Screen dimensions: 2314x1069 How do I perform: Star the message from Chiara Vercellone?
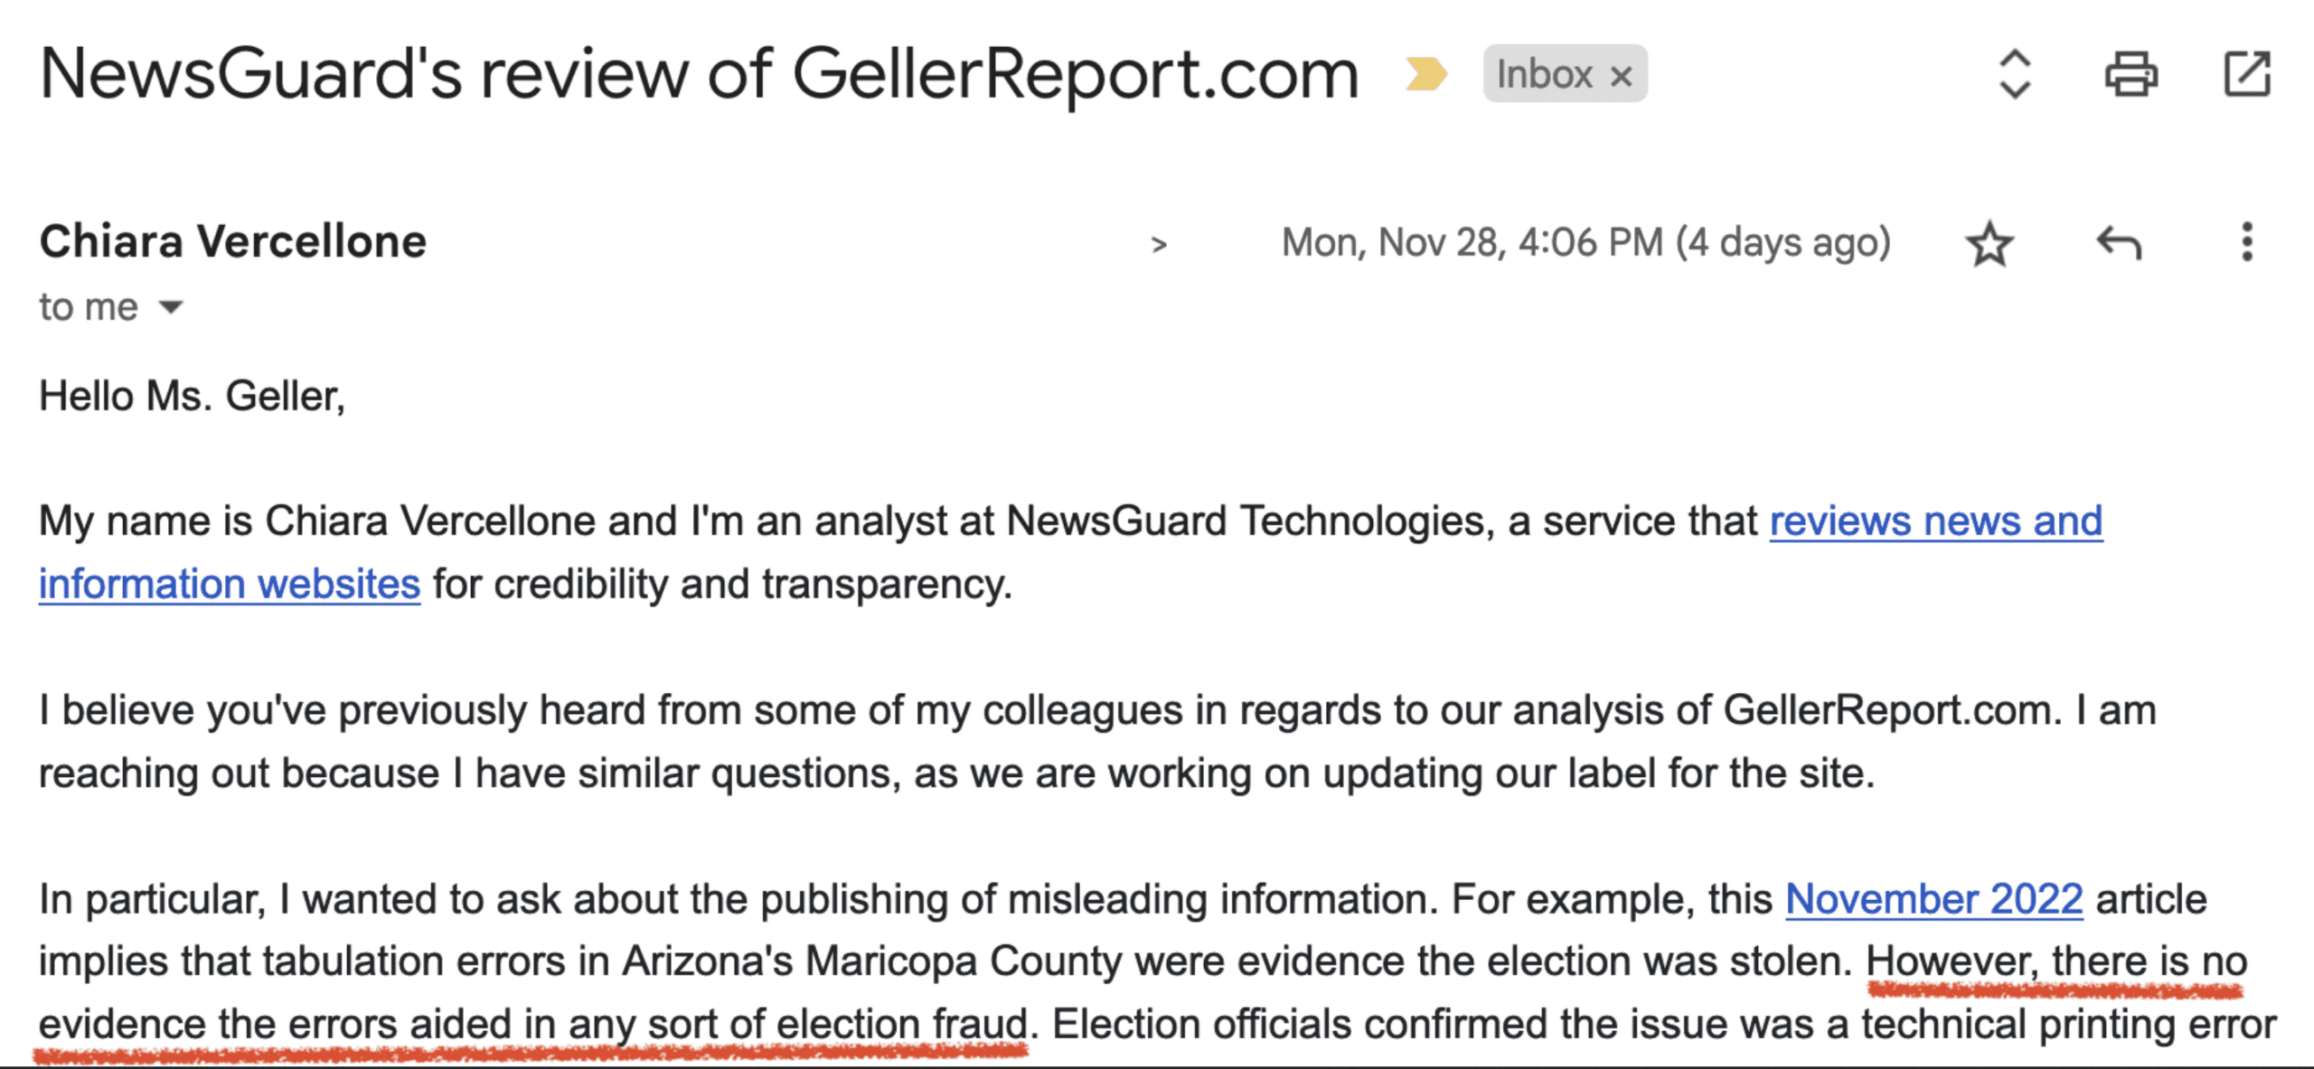coord(1989,244)
